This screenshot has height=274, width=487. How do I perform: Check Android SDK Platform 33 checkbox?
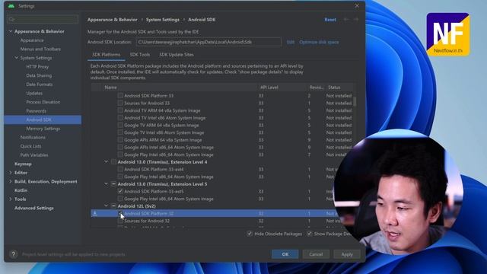[120, 96]
